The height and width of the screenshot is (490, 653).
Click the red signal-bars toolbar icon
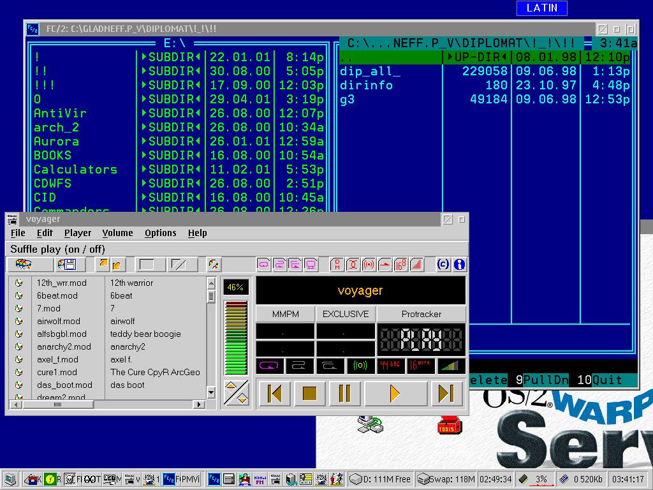416,265
